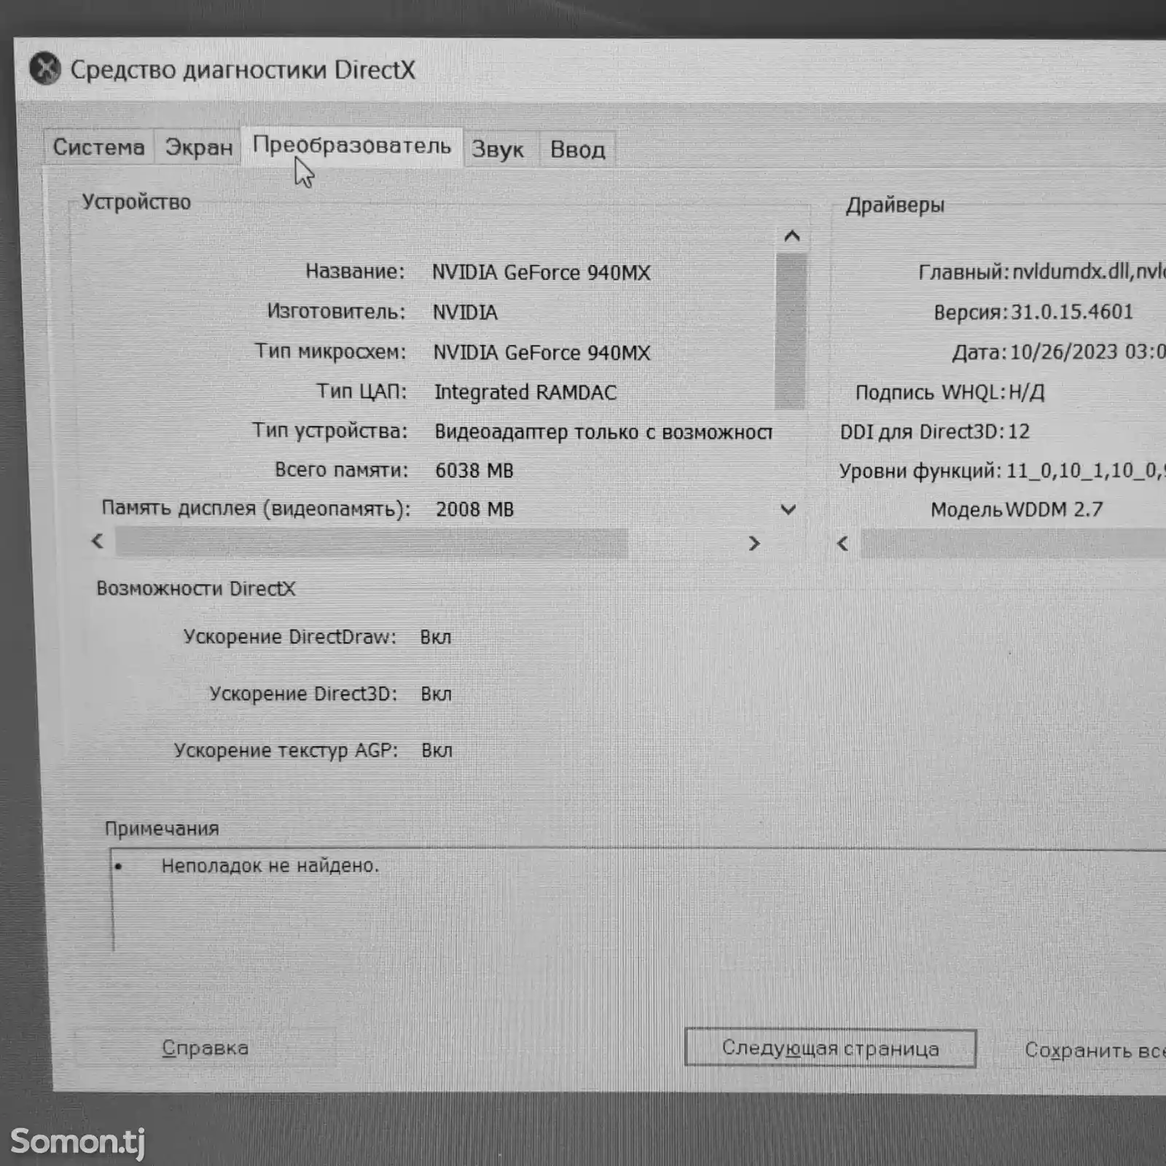Click the Ускорение DirectDraw Вкл value

436,638
